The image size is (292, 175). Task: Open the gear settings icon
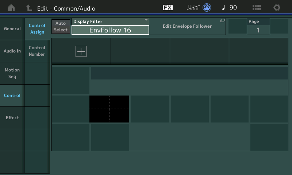pyautogui.click(x=277, y=8)
